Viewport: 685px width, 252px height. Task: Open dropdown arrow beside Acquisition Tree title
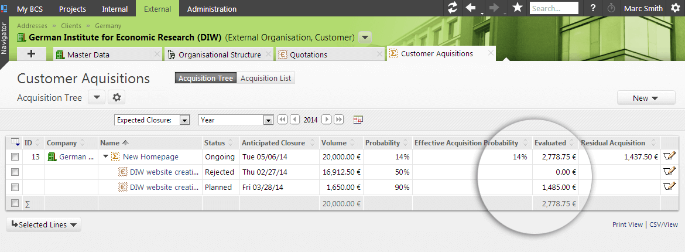click(x=97, y=97)
